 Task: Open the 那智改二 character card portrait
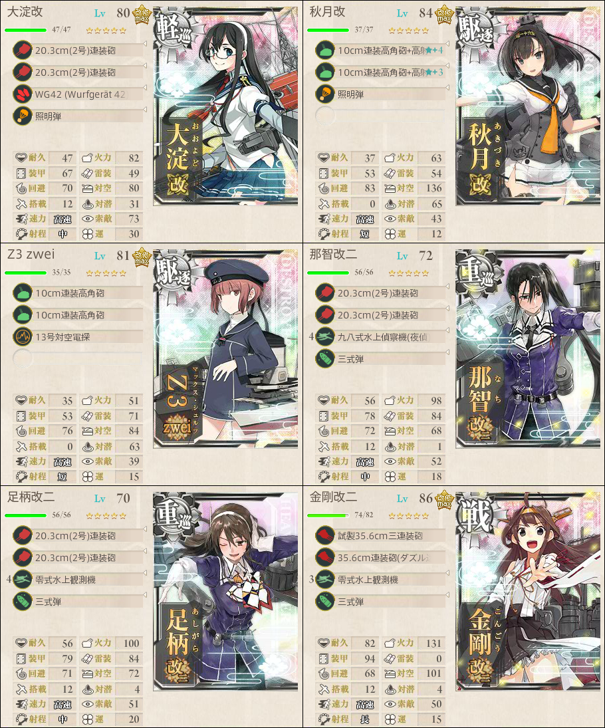pyautogui.click(x=529, y=348)
